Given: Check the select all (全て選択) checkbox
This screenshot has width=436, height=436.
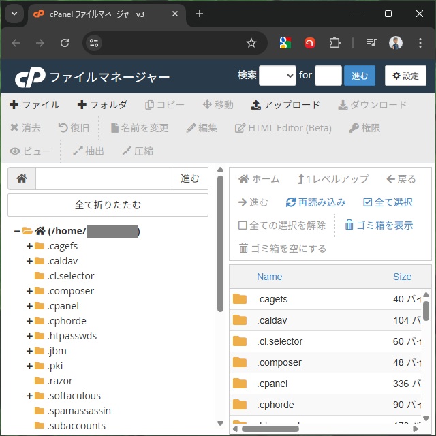Looking at the screenshot, I should click(x=368, y=202).
